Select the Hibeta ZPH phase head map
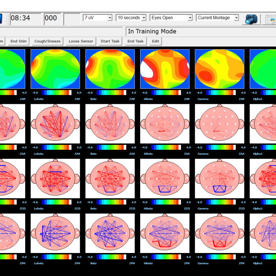 (165, 233)
